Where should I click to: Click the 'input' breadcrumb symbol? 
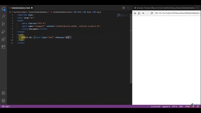(99, 12)
